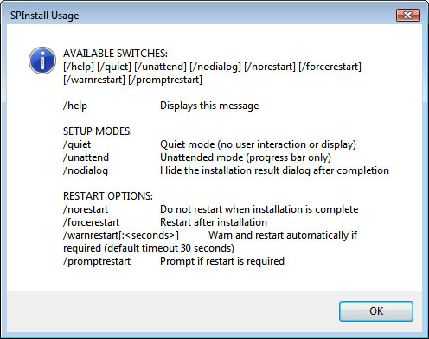Click Hide the installation result dialog text
The height and width of the screenshot is (339, 429).
[x=274, y=170]
